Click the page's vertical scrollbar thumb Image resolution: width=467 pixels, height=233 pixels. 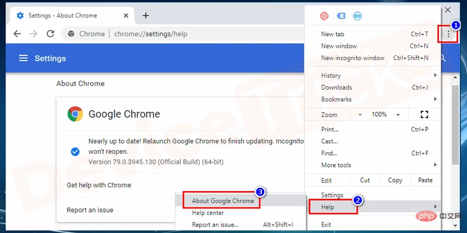click(455, 124)
